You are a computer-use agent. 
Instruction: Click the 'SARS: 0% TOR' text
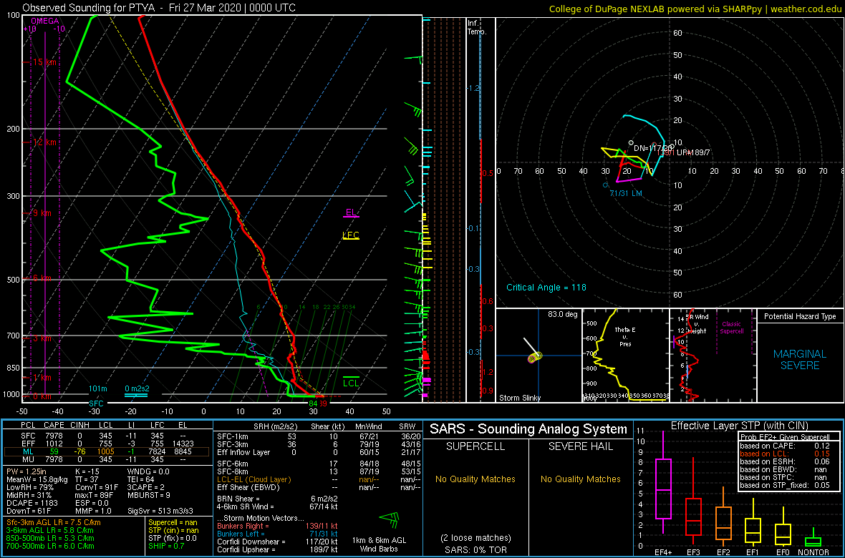(475, 549)
